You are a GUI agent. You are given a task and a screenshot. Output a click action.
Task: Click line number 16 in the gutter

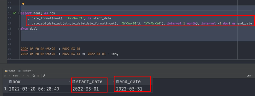coord(9,18)
